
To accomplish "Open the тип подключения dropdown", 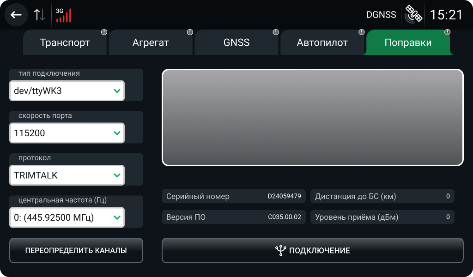I will pyautogui.click(x=67, y=91).
